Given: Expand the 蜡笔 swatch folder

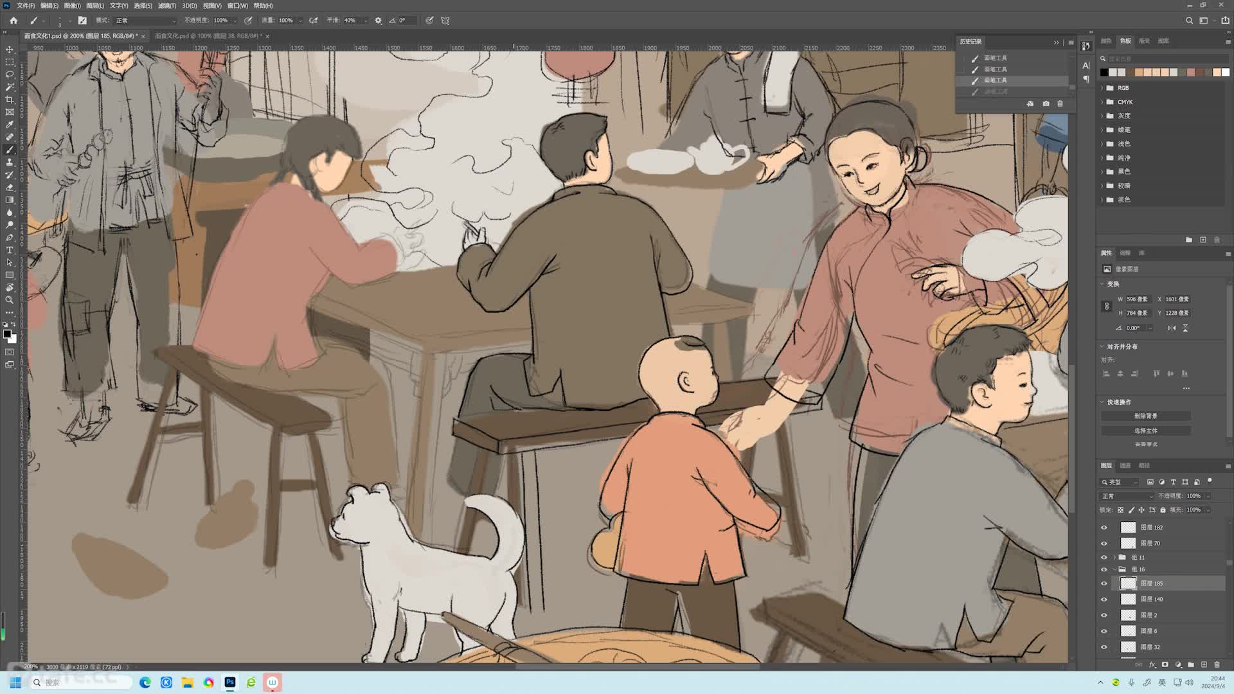Looking at the screenshot, I should [1102, 130].
